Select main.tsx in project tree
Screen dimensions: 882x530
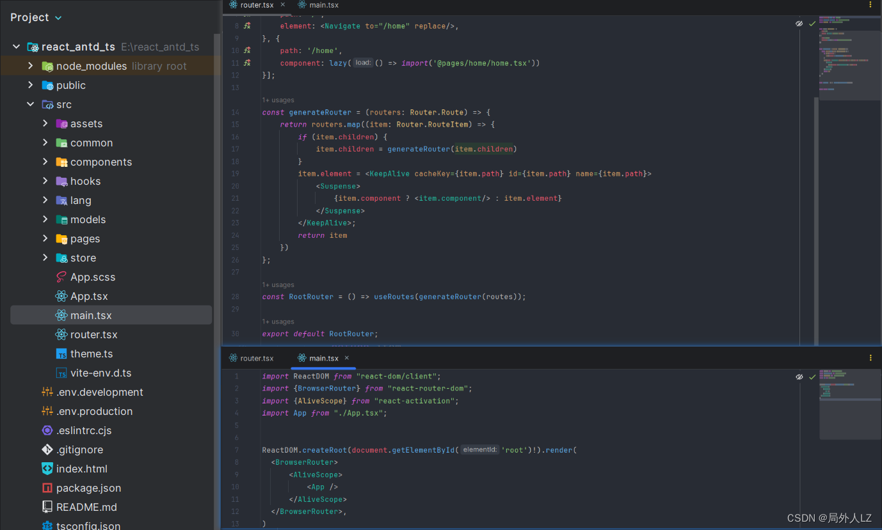coord(111,315)
